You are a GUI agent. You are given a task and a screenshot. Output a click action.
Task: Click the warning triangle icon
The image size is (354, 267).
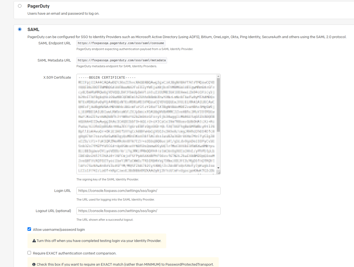[x=34, y=241]
